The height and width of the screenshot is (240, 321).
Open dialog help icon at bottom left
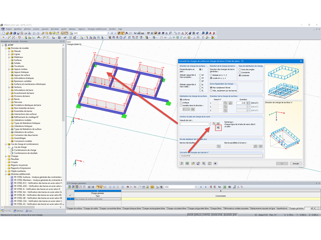tap(182, 163)
